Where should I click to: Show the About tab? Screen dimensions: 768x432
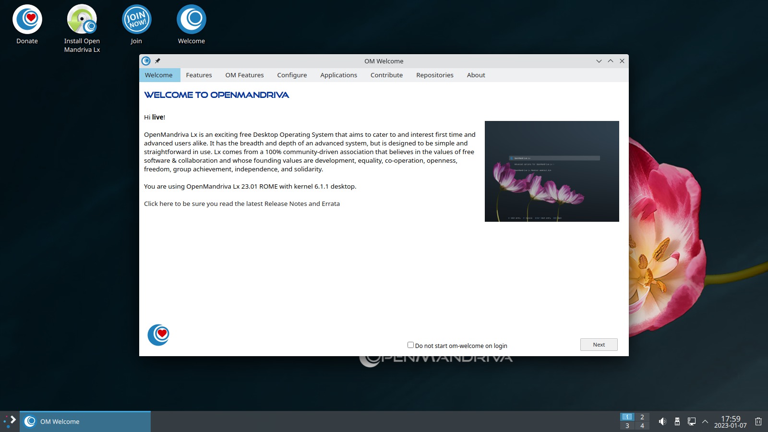pyautogui.click(x=476, y=75)
